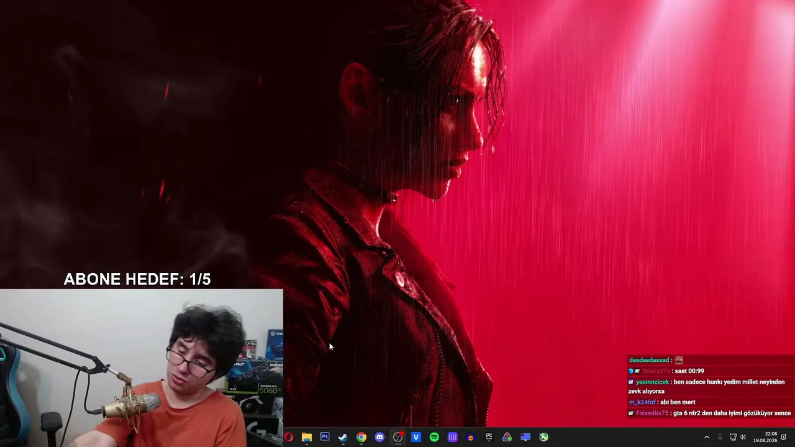Open File Explorer from the taskbar
Viewport: 795px width, 447px height.
click(x=307, y=437)
